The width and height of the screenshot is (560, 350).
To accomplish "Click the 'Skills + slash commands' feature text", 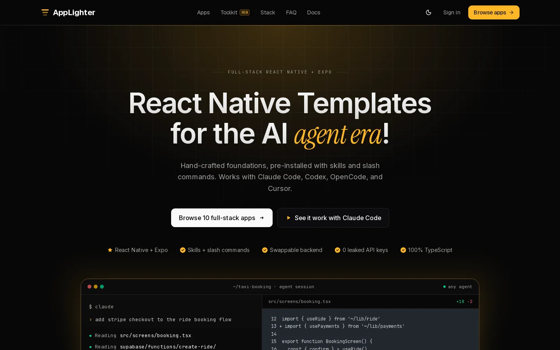I will [x=219, y=250].
